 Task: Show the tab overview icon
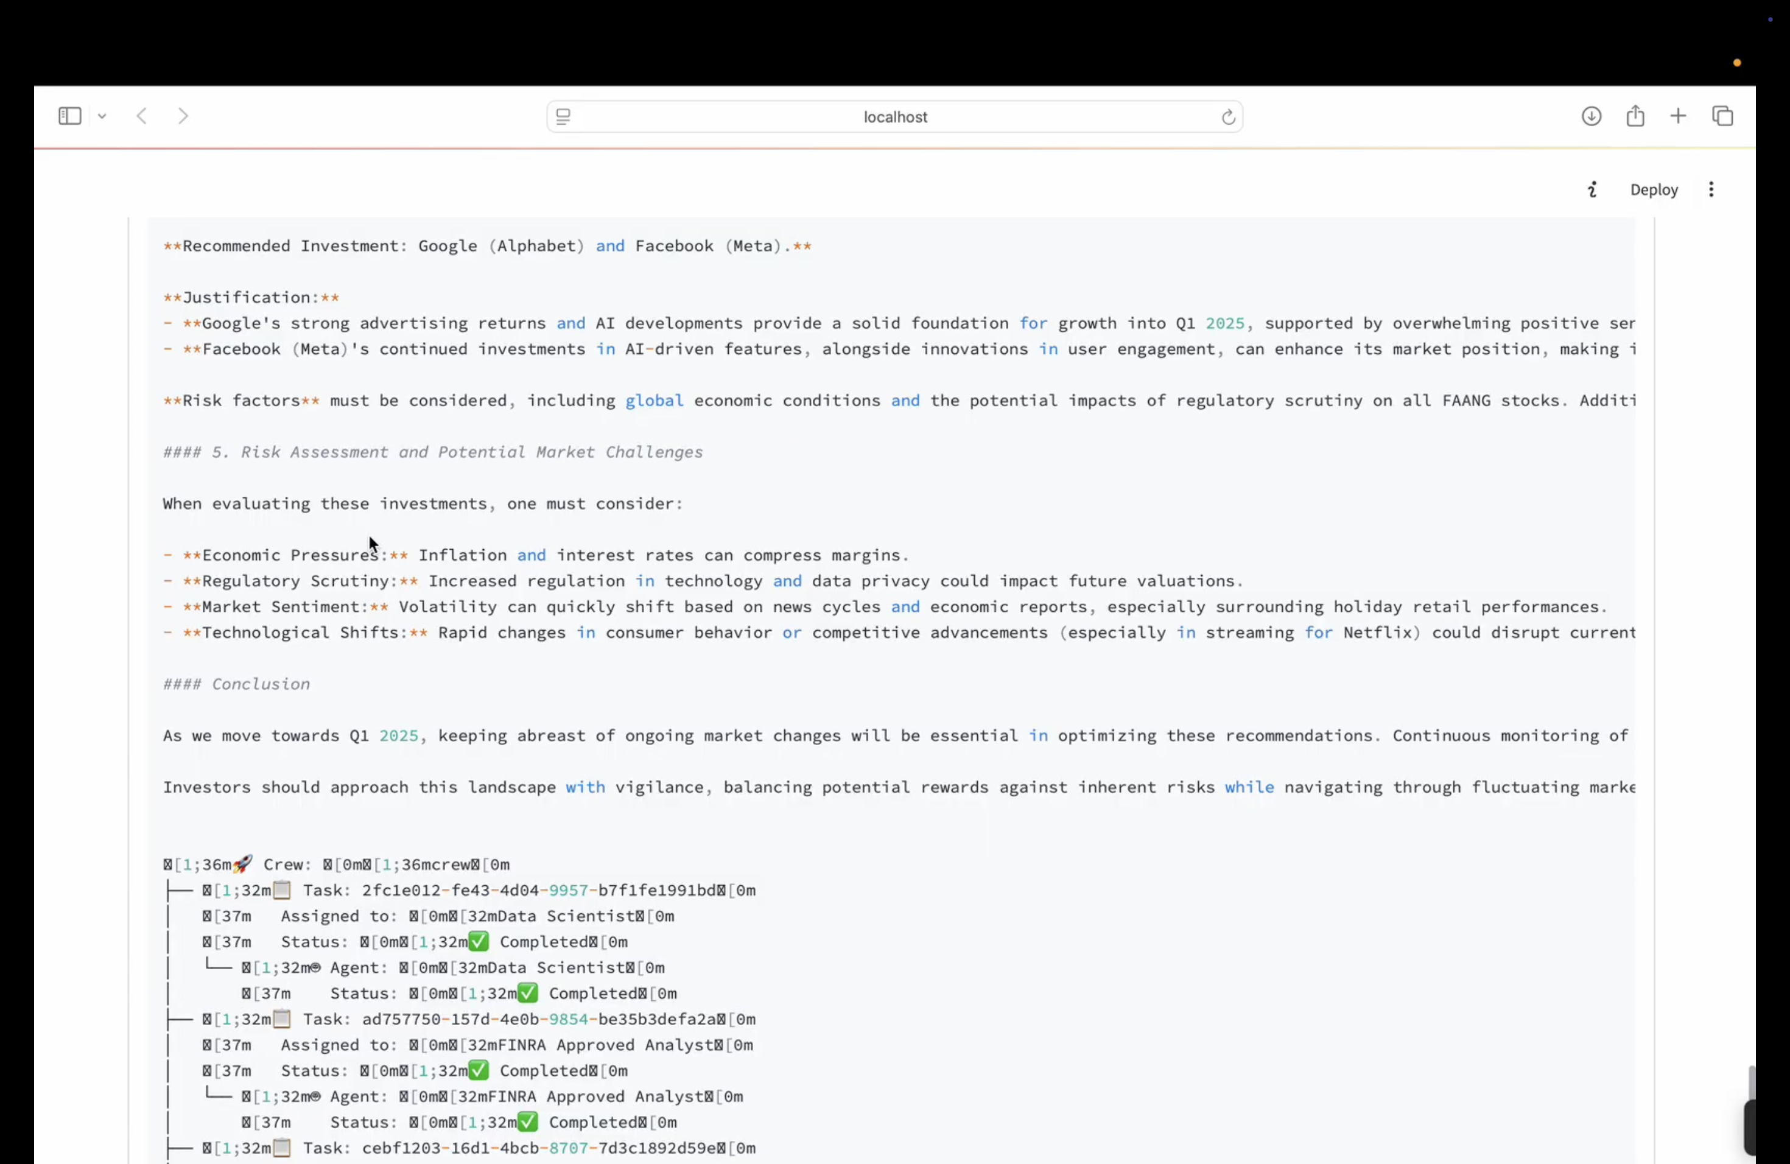[1722, 116]
